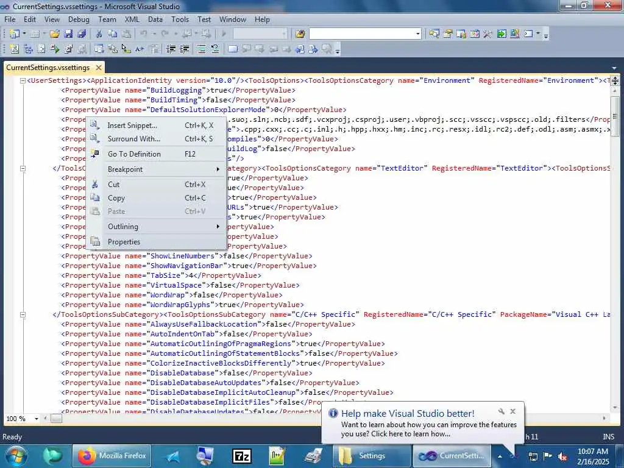Click the Toolbox wrench-and-hammer icon
624x468 pixels.
tap(487, 34)
